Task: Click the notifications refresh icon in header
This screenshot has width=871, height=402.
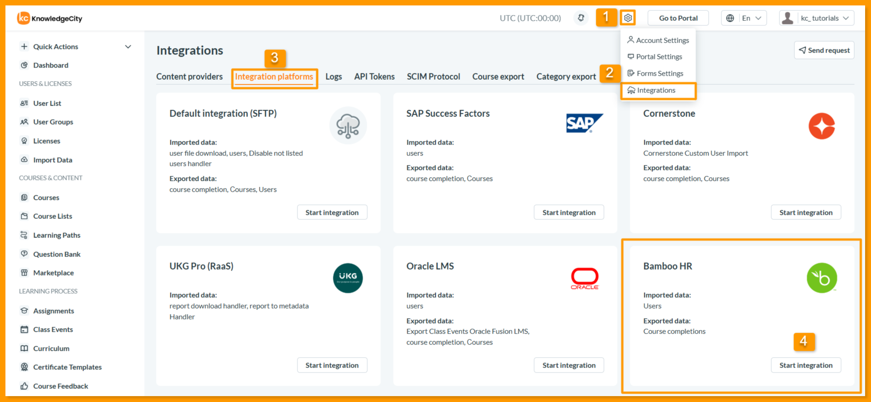Action: (581, 18)
